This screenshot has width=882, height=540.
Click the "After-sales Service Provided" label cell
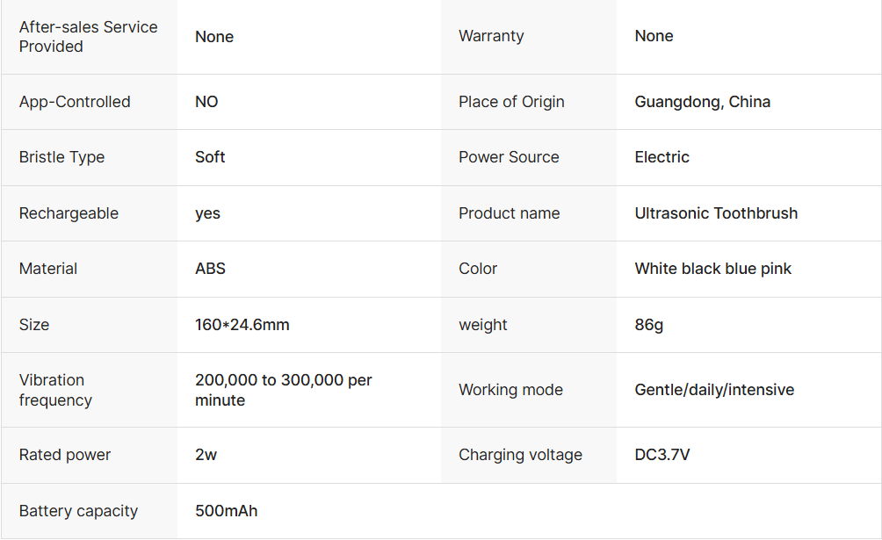88,37
